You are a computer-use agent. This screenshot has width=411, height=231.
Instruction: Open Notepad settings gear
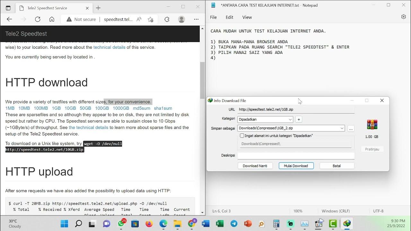click(x=404, y=17)
